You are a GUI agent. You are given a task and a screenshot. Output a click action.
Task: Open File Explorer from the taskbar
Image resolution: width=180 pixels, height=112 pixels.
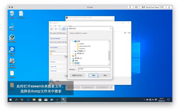[34, 100]
